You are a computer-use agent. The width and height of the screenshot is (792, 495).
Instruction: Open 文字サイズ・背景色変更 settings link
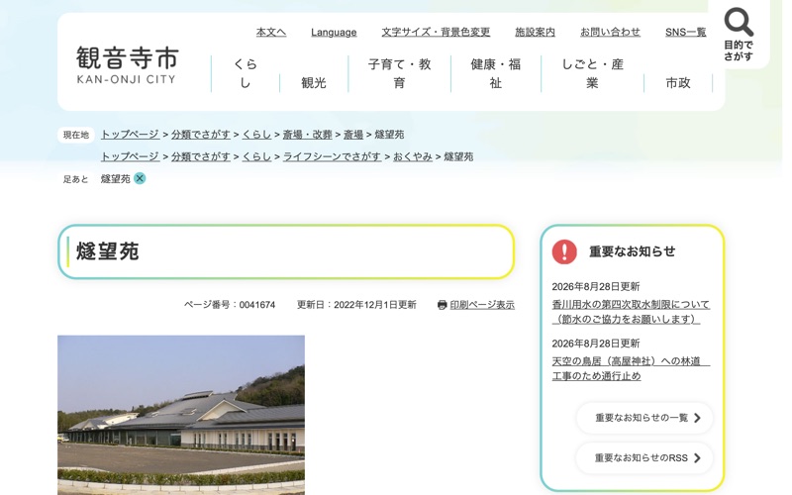[436, 32]
